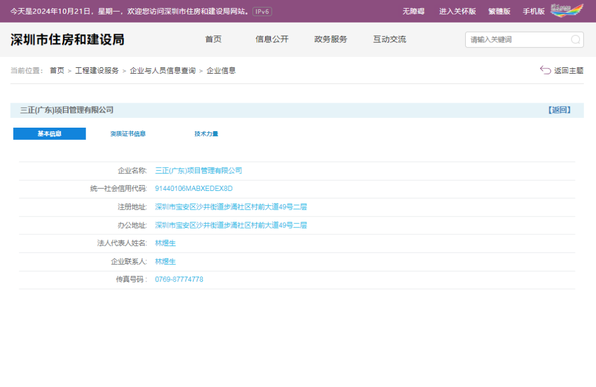Viewport: 596px width, 387px height.
Task: Click credit code 91440106MABXEDEX8D
Action: [x=194, y=189]
